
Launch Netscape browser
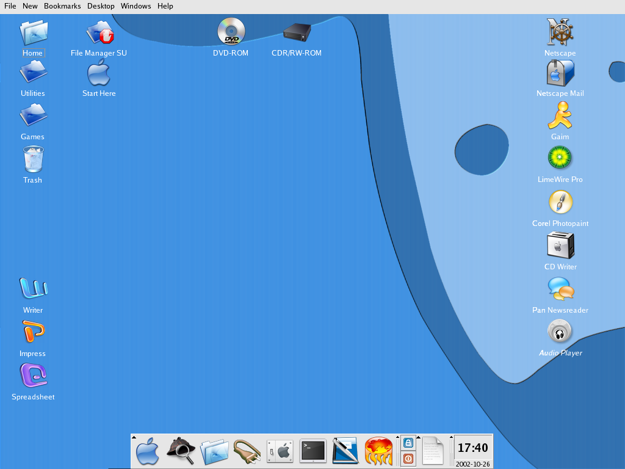click(560, 32)
